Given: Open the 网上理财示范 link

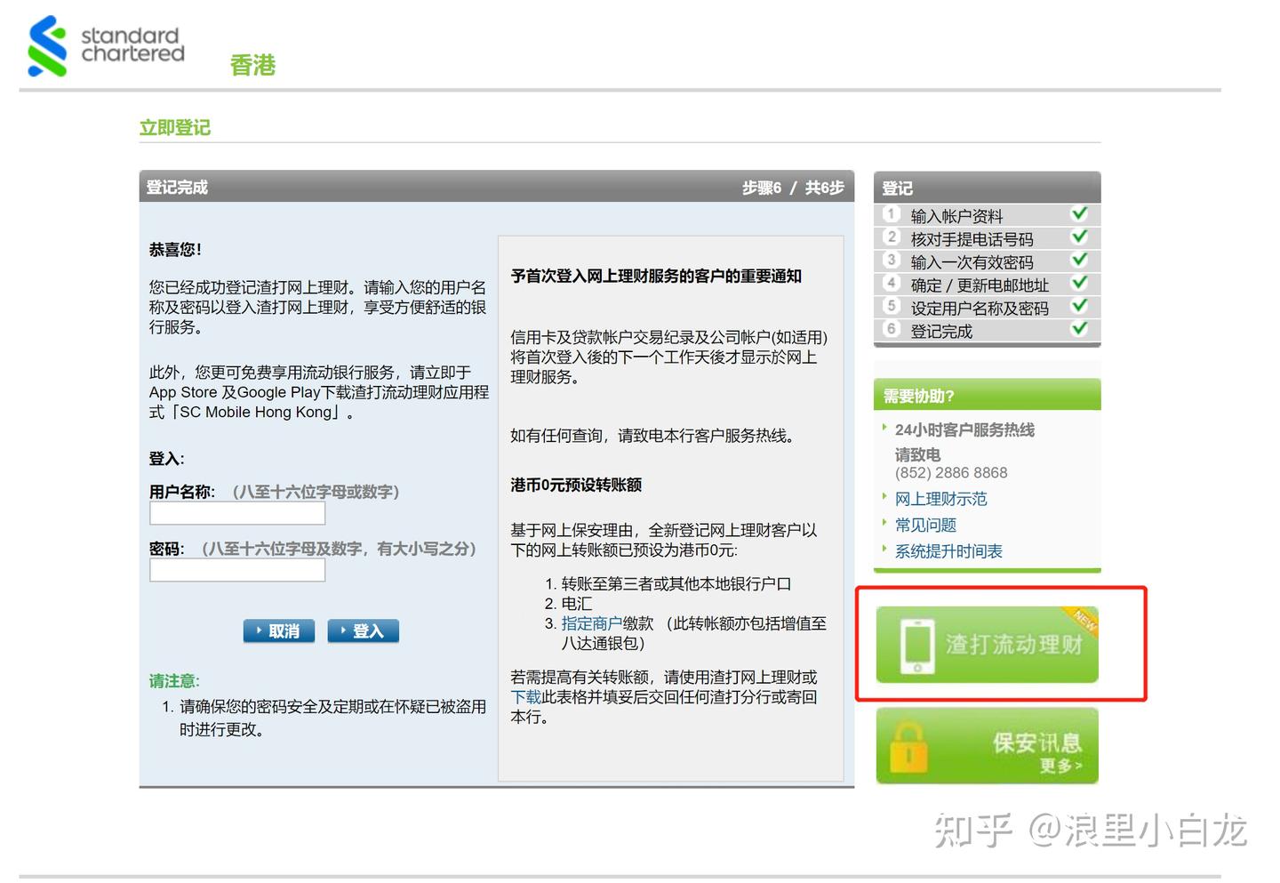Looking at the screenshot, I should pos(940,498).
